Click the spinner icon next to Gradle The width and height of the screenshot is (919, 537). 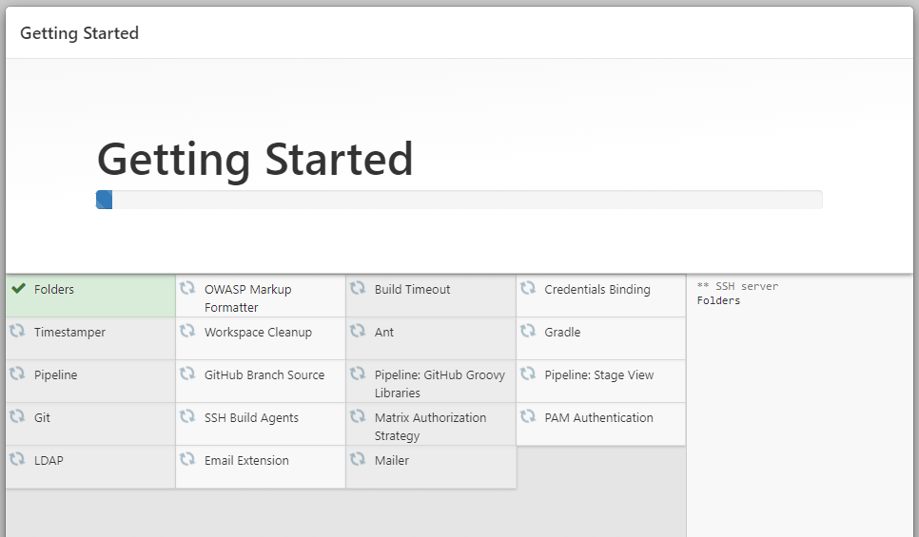[x=528, y=331]
